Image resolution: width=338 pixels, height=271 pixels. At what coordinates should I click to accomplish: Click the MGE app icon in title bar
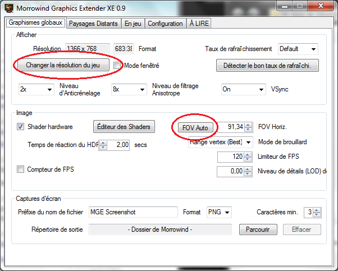pyautogui.click(x=9, y=8)
